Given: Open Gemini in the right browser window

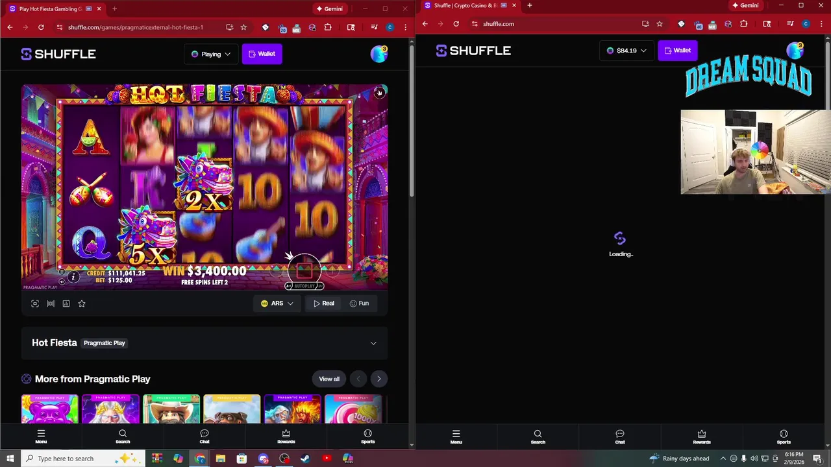Looking at the screenshot, I should [745, 5].
